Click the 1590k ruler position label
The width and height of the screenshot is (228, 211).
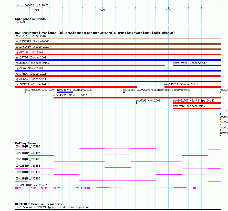coord(36,10)
